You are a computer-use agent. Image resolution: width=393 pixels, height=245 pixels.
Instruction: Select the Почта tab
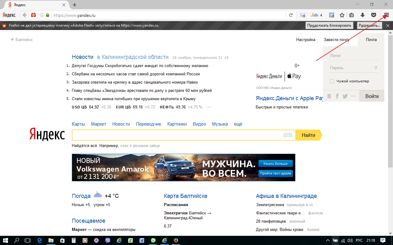(371, 40)
